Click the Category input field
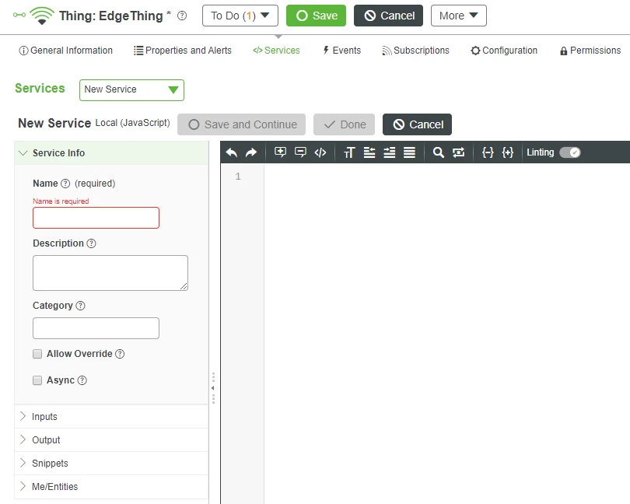This screenshot has height=504, width=630. pos(96,328)
